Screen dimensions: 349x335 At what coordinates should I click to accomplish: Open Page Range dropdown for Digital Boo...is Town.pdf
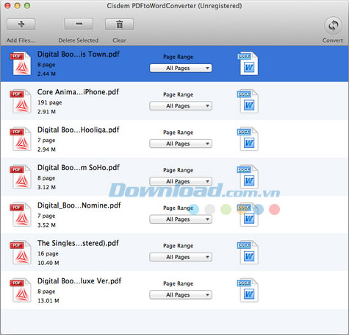click(181, 68)
